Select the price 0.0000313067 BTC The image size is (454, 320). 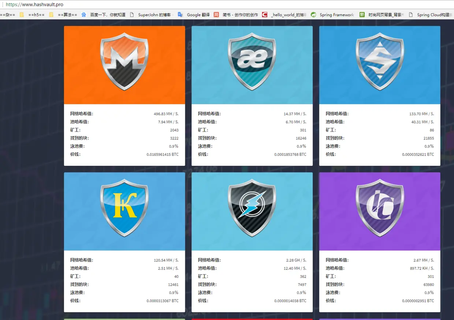click(x=163, y=301)
